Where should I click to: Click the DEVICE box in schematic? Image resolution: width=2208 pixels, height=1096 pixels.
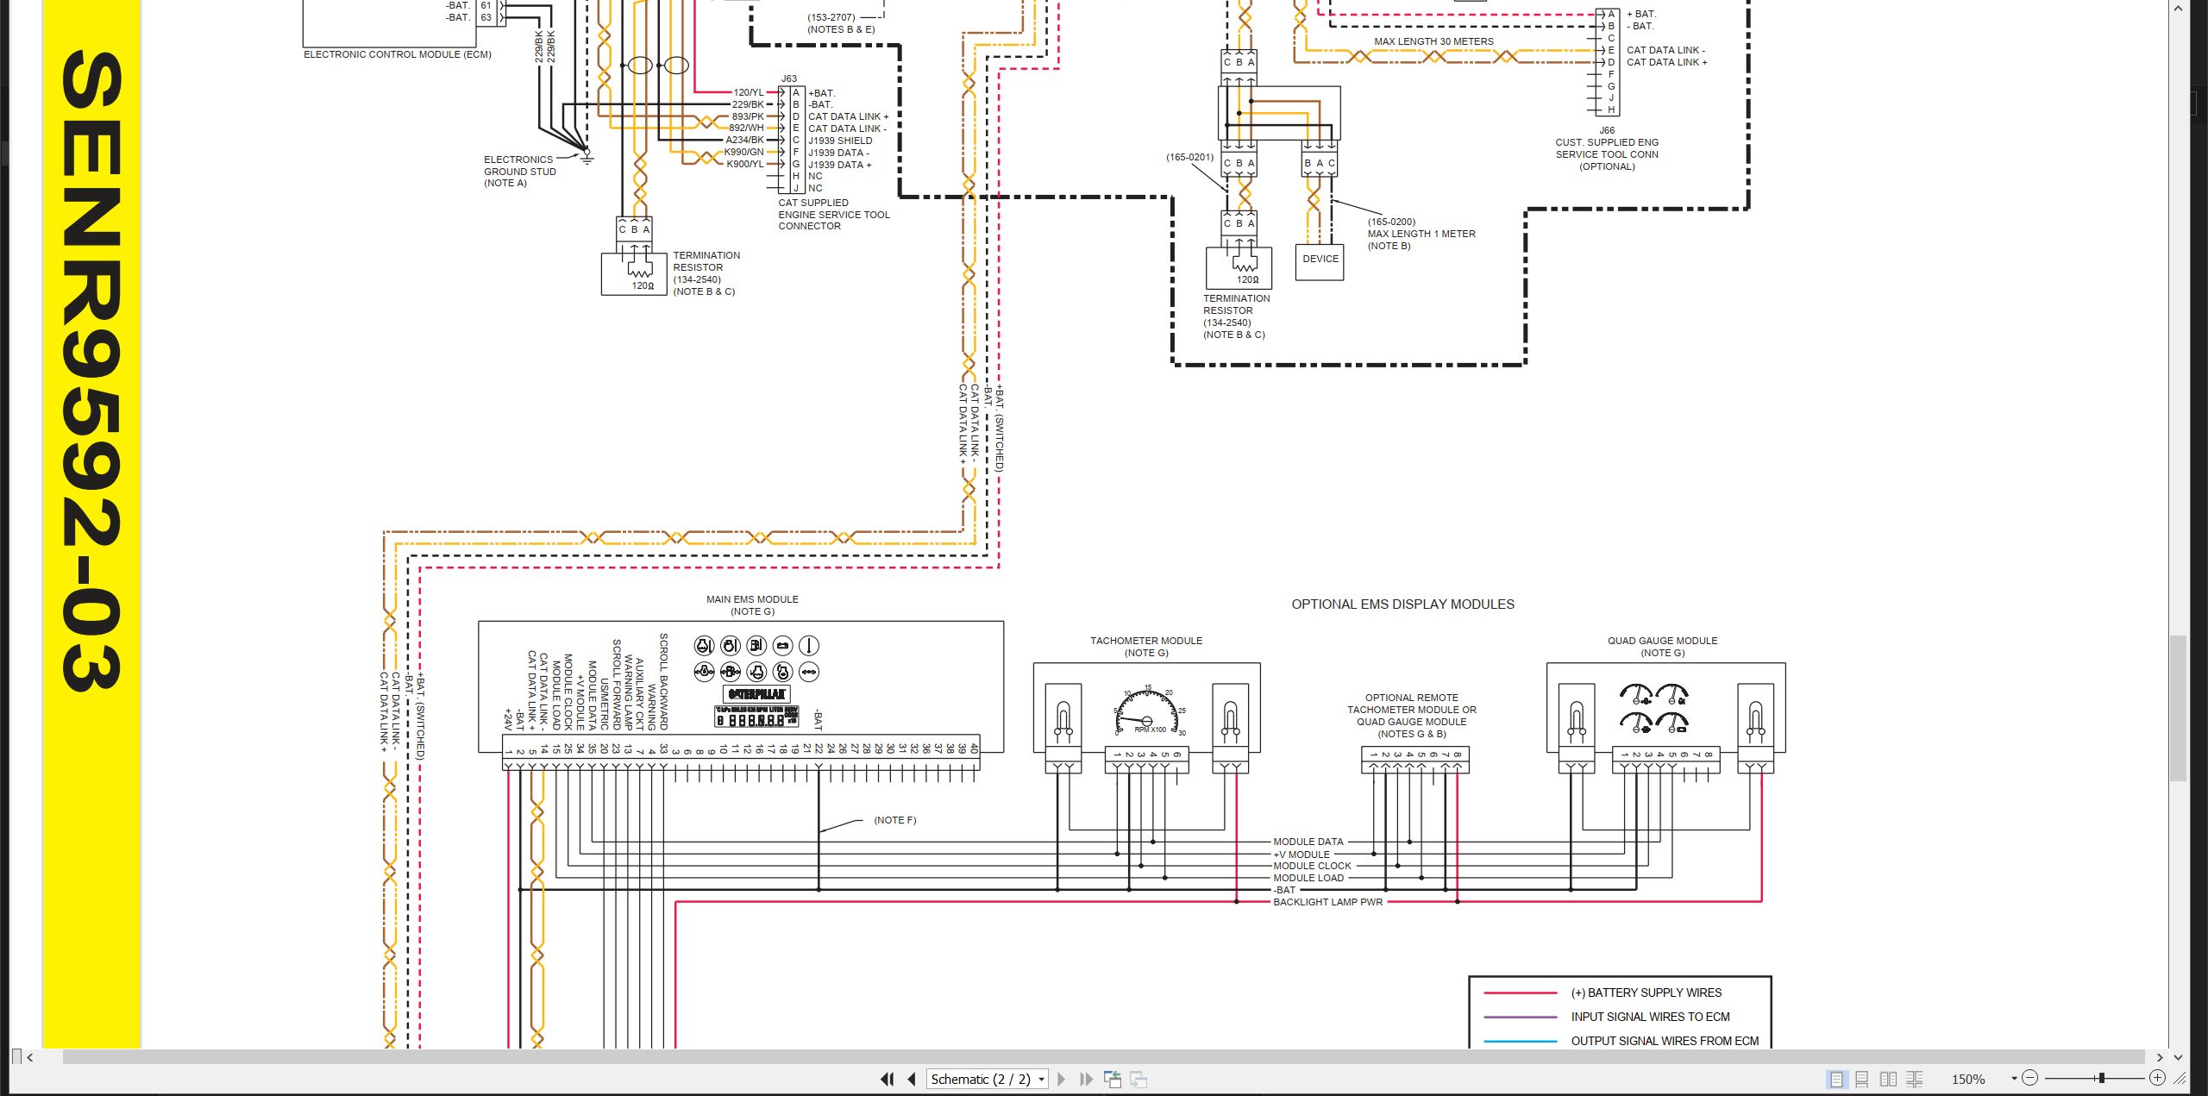[x=1320, y=262]
